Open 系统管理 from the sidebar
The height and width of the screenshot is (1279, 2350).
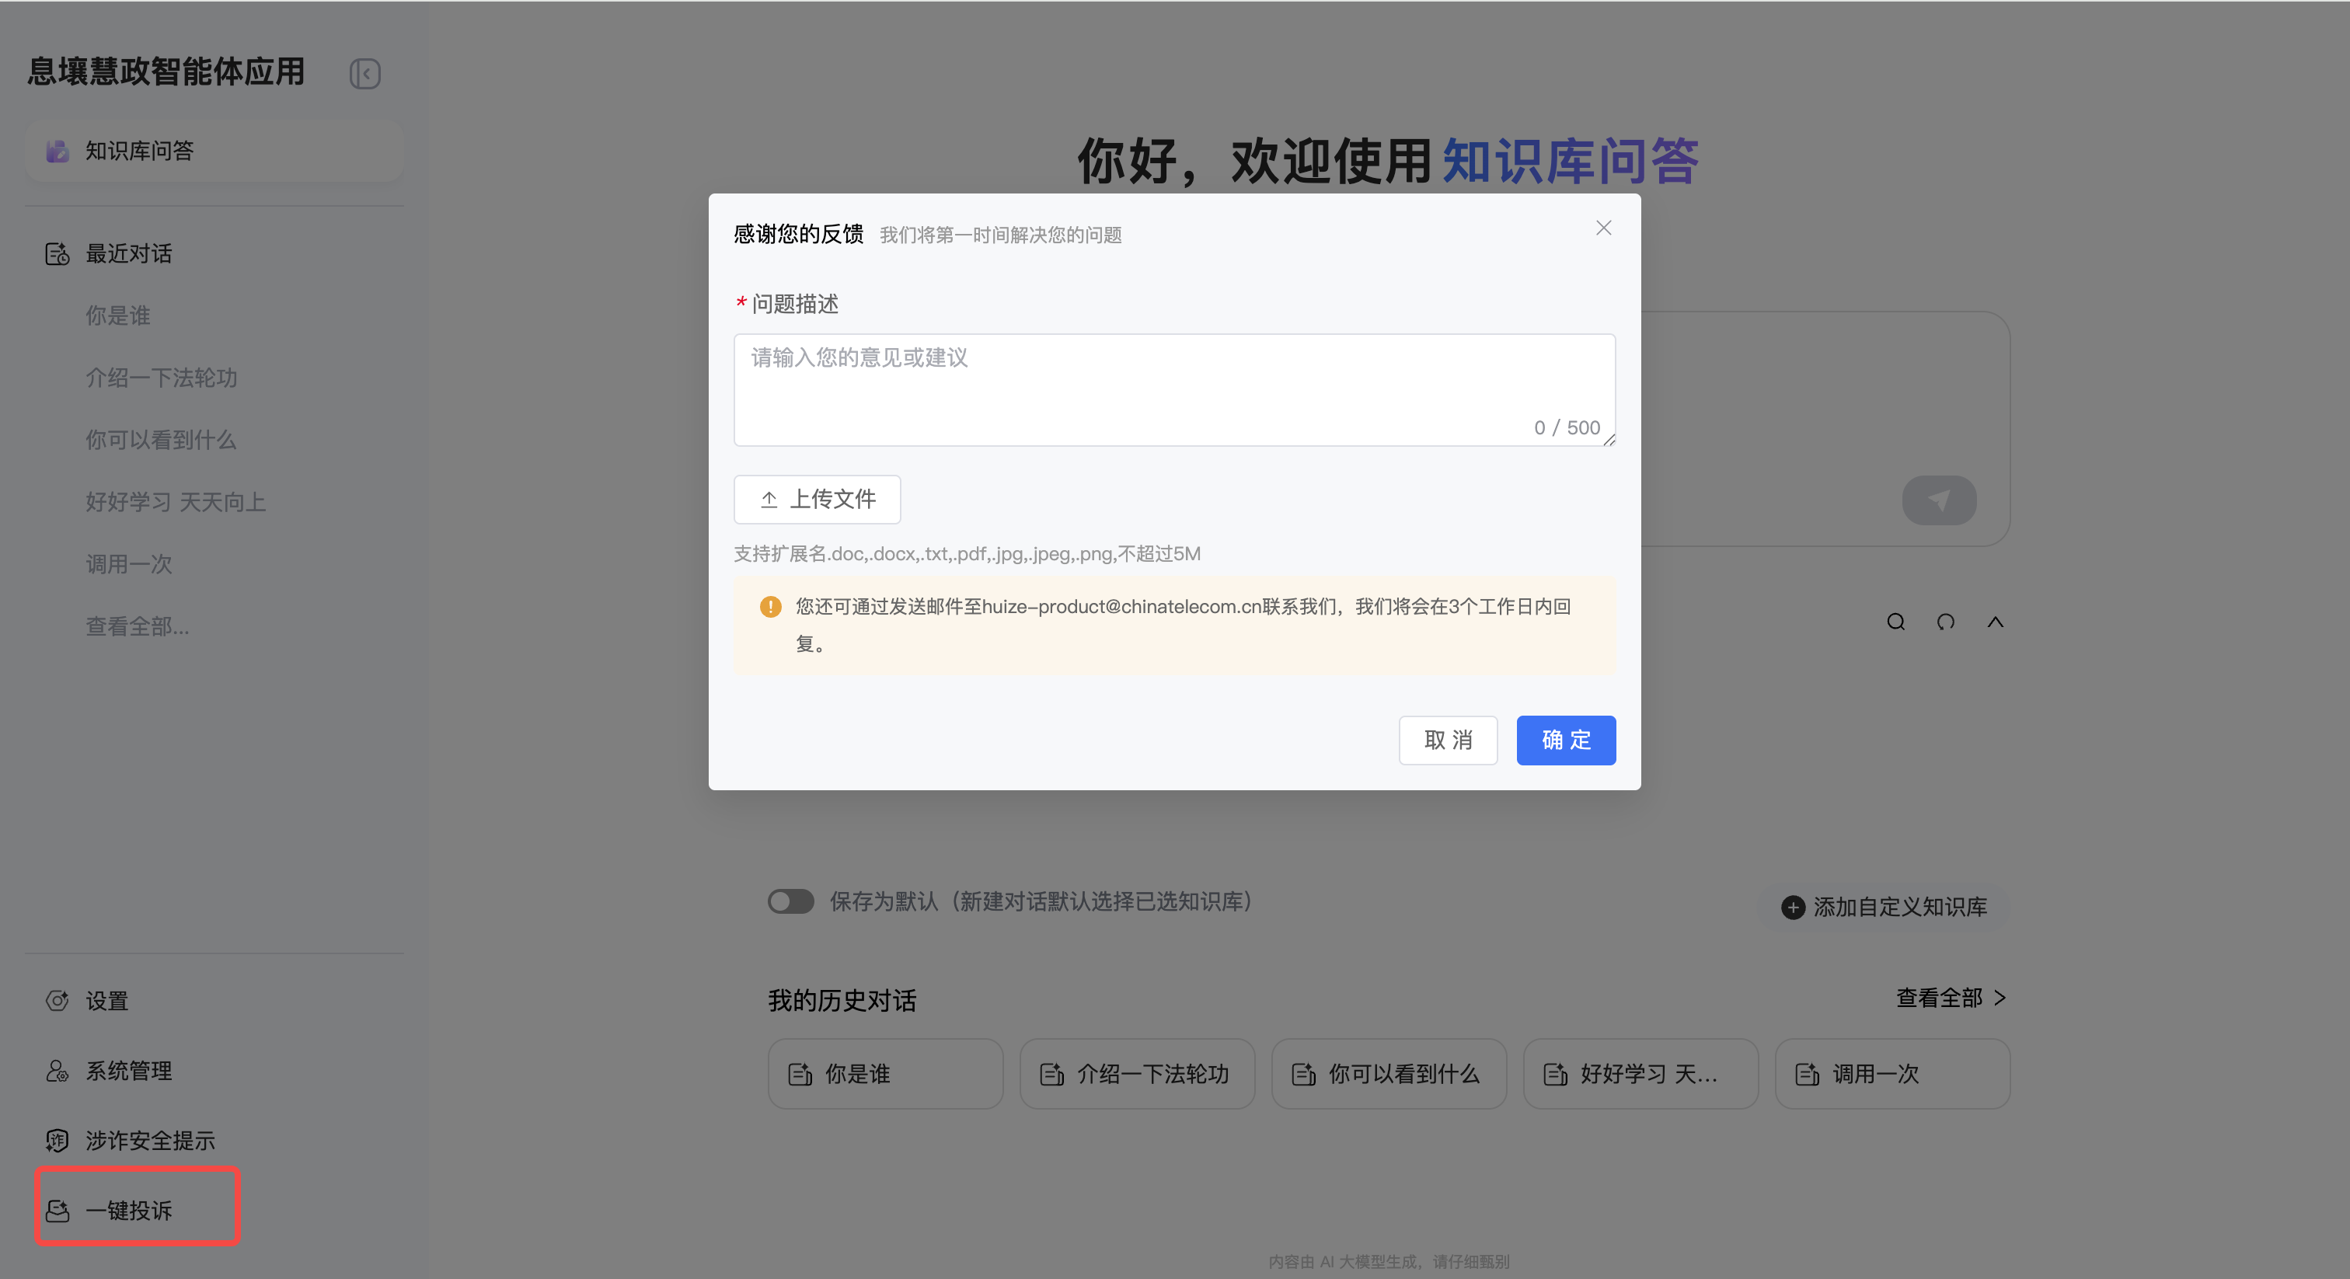(x=129, y=1071)
